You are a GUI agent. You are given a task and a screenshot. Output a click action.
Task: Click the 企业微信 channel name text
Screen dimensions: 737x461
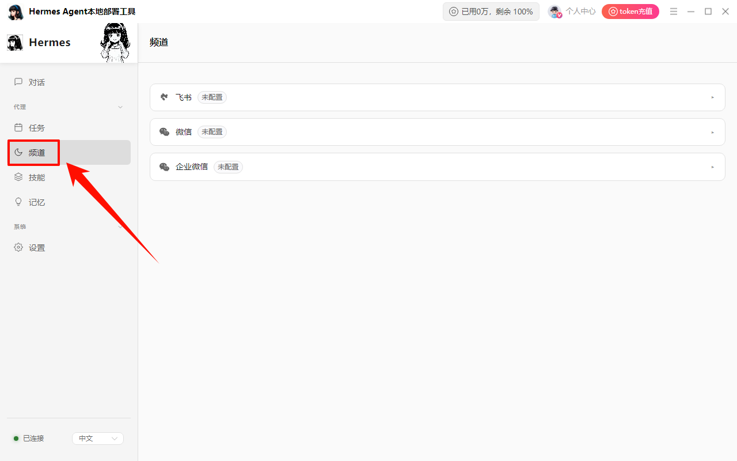[192, 167]
